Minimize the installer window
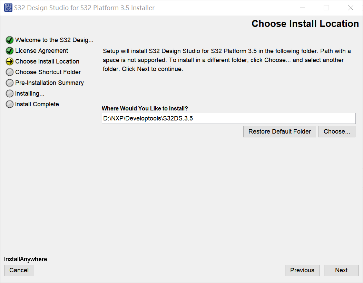Viewport: 363px width, 283px height. (x=302, y=8)
